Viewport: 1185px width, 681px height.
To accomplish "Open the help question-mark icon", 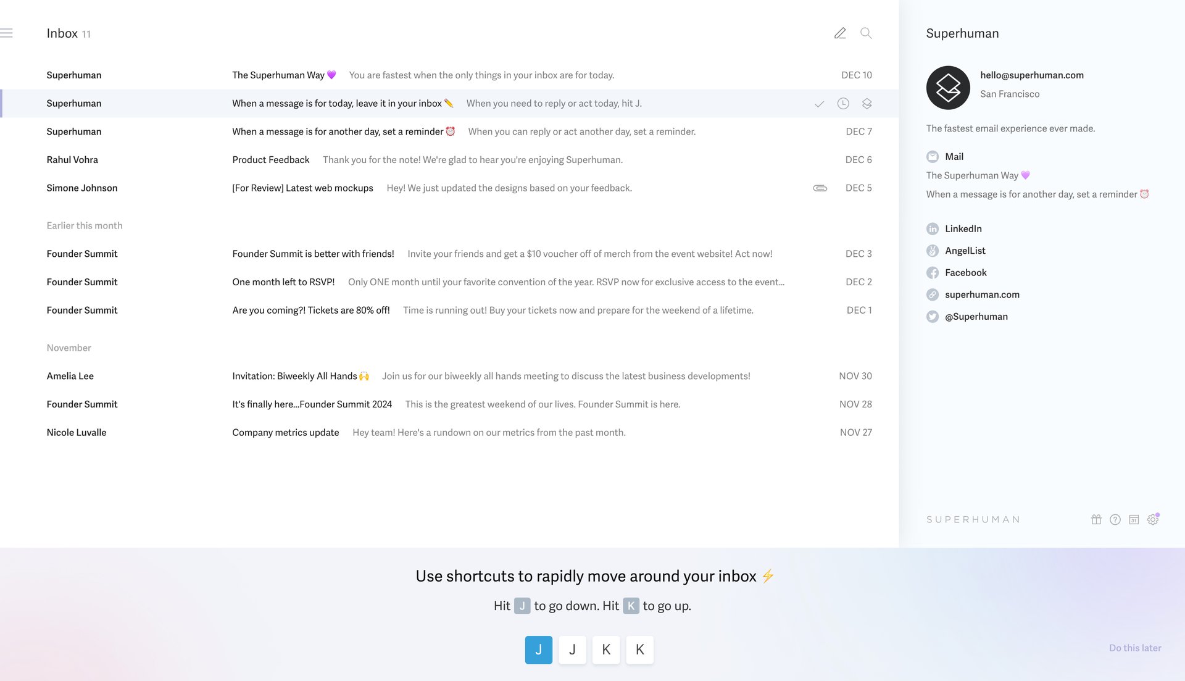I will (1115, 519).
